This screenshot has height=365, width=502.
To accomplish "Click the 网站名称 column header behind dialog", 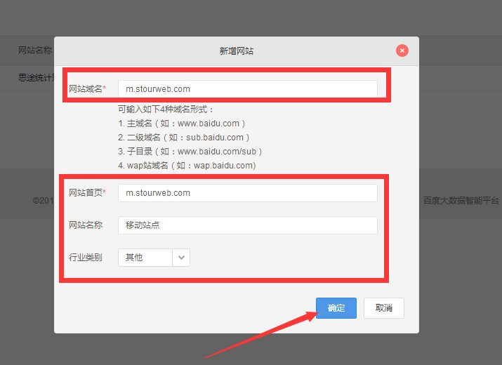I will click(x=35, y=51).
